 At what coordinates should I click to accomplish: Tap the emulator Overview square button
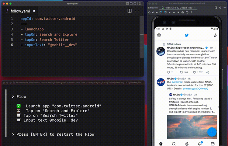(178, 12)
